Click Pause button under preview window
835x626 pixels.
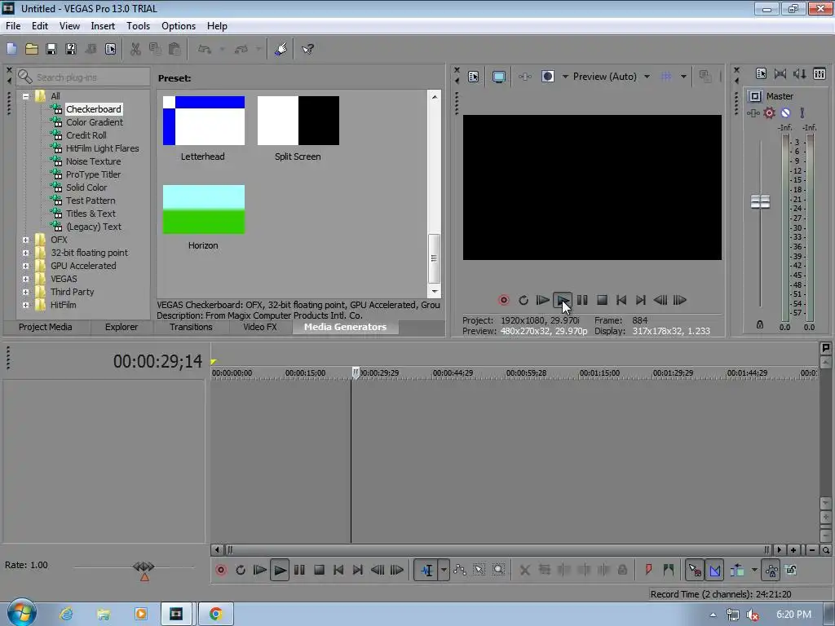pos(582,300)
